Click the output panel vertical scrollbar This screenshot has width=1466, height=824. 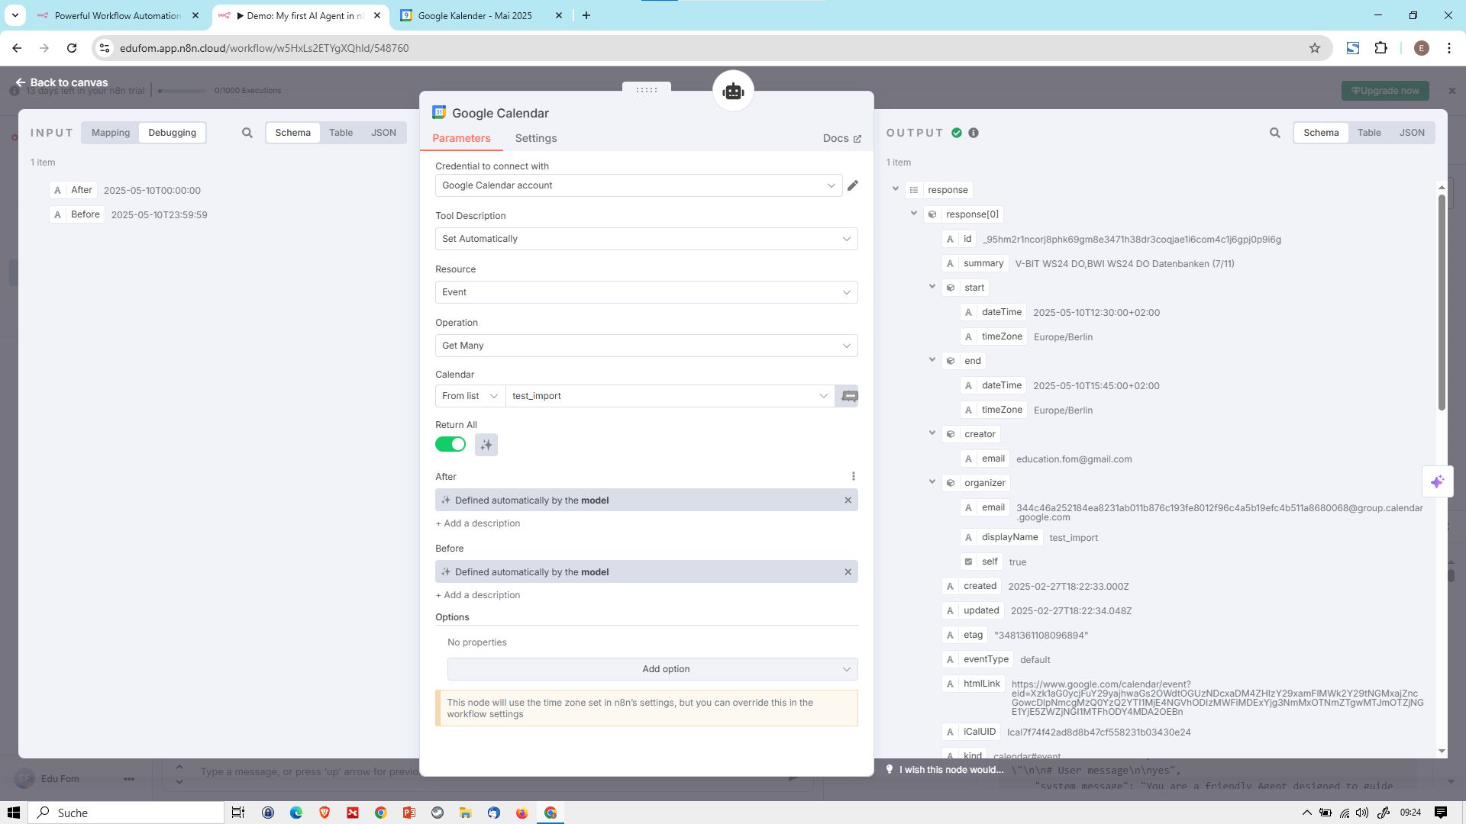point(1442,302)
